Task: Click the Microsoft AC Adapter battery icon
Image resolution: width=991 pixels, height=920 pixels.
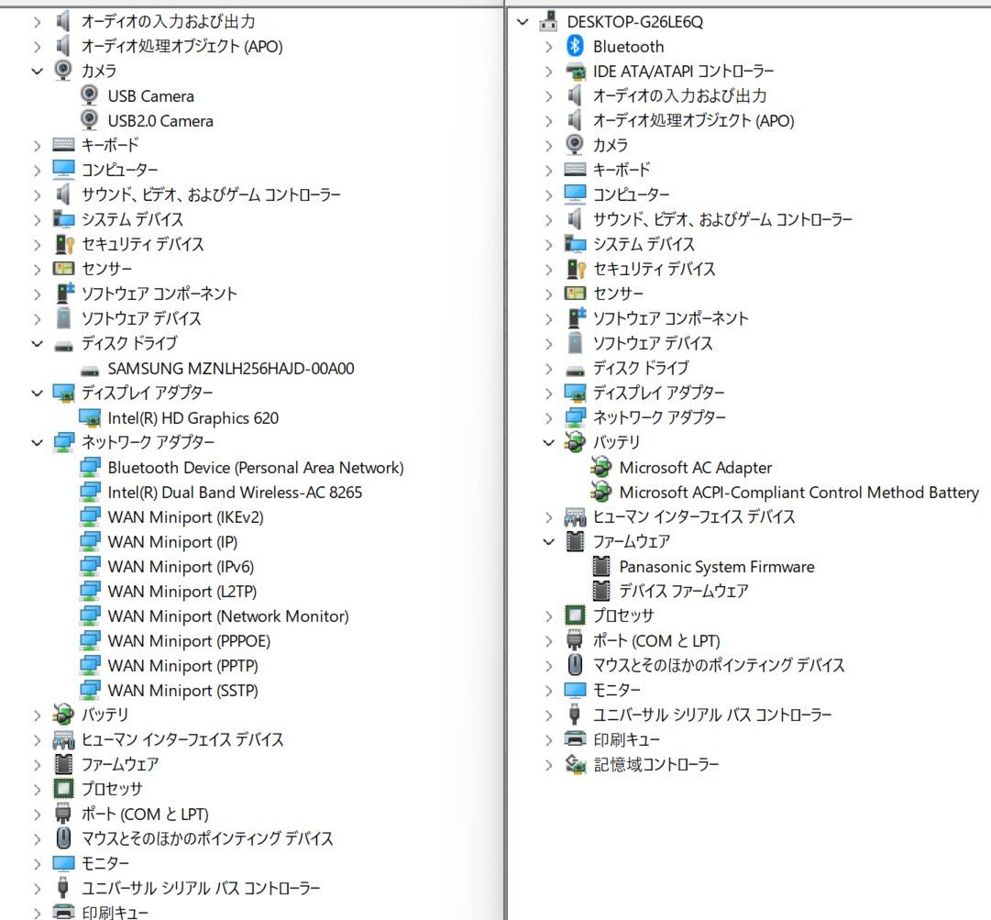Action: pyautogui.click(x=600, y=467)
